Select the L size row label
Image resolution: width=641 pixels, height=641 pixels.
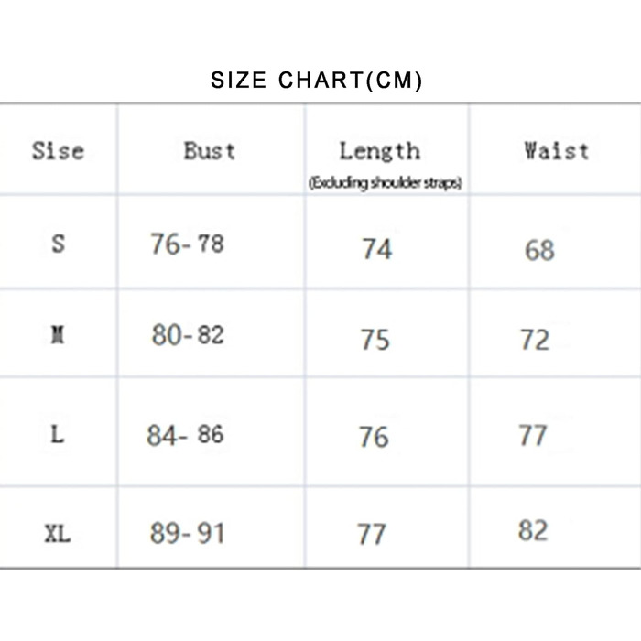click(x=58, y=434)
